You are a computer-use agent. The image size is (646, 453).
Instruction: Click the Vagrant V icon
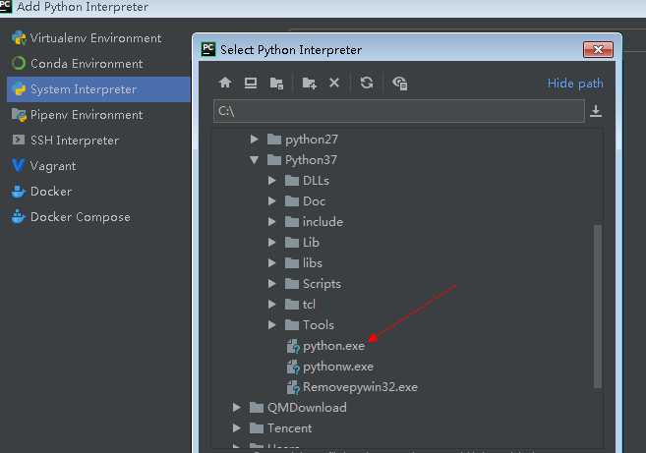click(x=18, y=165)
